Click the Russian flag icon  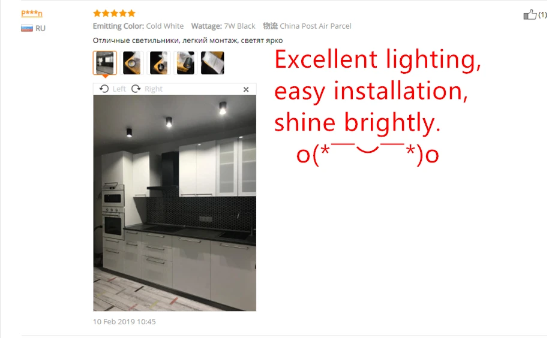(26, 28)
